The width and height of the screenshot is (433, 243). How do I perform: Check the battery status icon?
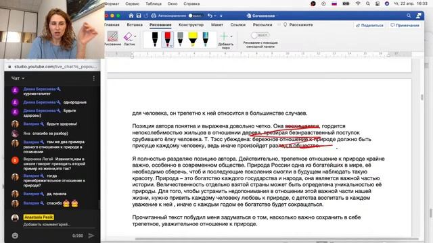346,4
